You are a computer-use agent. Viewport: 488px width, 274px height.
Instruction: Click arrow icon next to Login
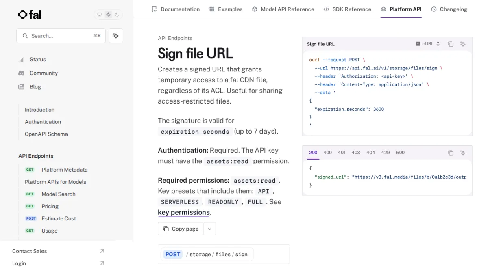click(102, 263)
